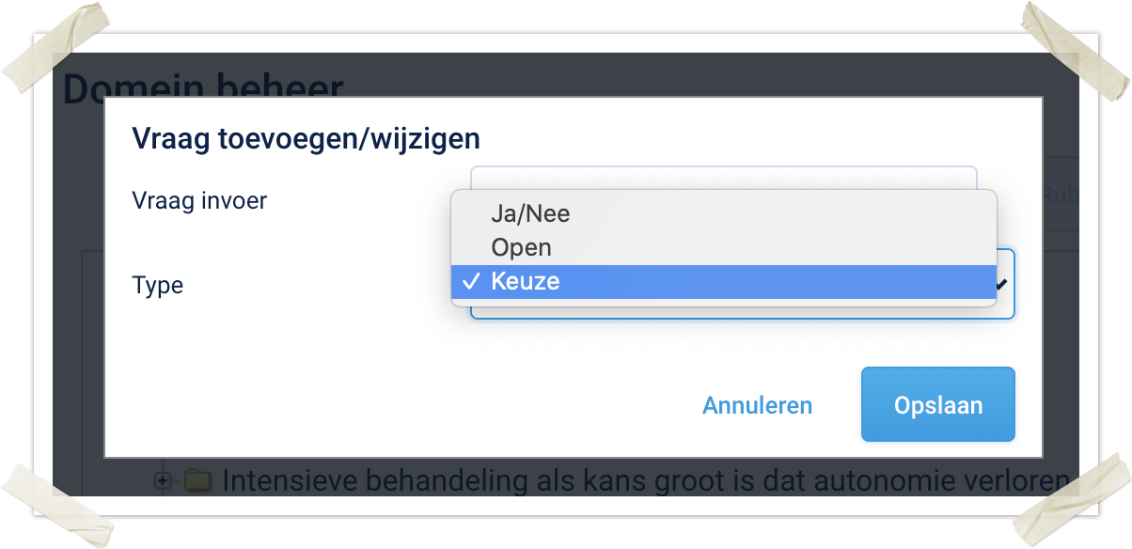
Task: Click the Domein beheer page heading
Action: pos(202,86)
